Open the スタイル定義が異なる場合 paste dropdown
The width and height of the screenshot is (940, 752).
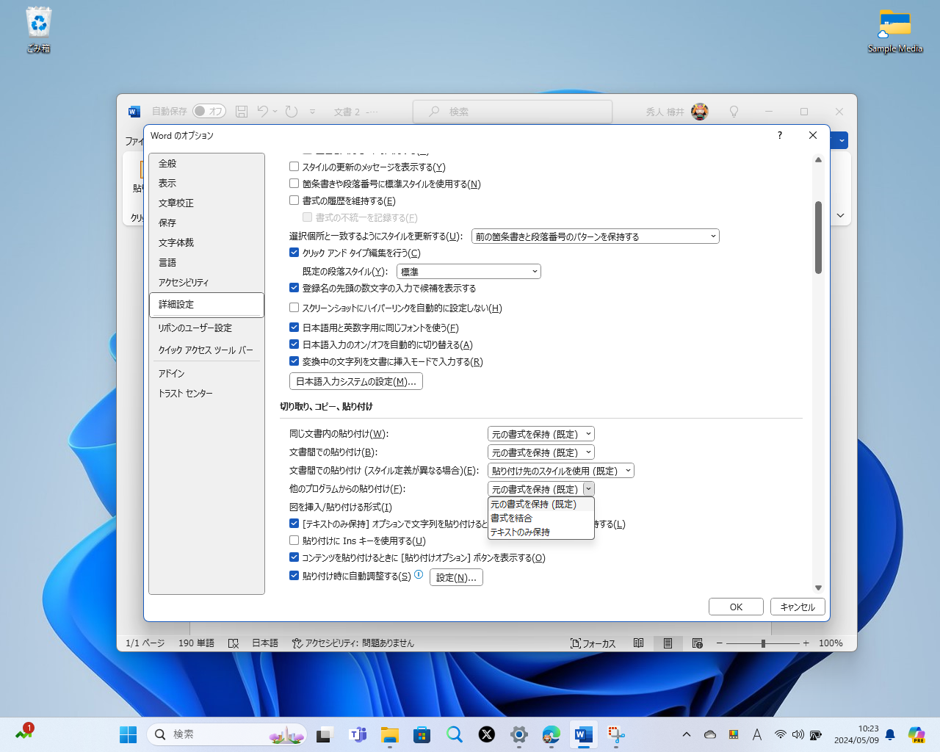click(561, 471)
